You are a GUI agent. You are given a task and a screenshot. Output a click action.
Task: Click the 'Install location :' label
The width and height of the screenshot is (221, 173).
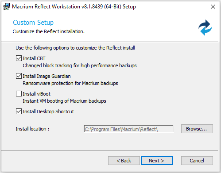pyautogui.click(x=32, y=129)
